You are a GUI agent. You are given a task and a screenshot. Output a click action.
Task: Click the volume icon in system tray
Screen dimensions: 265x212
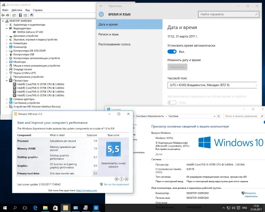pyautogui.click(x=234, y=208)
